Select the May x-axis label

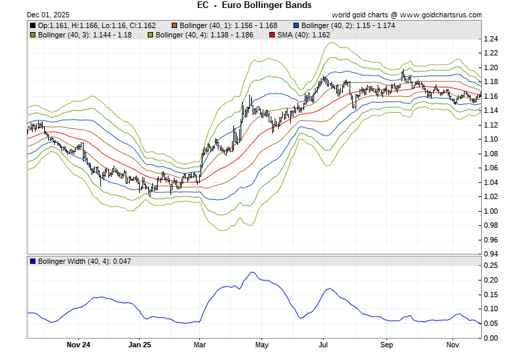coord(261,345)
